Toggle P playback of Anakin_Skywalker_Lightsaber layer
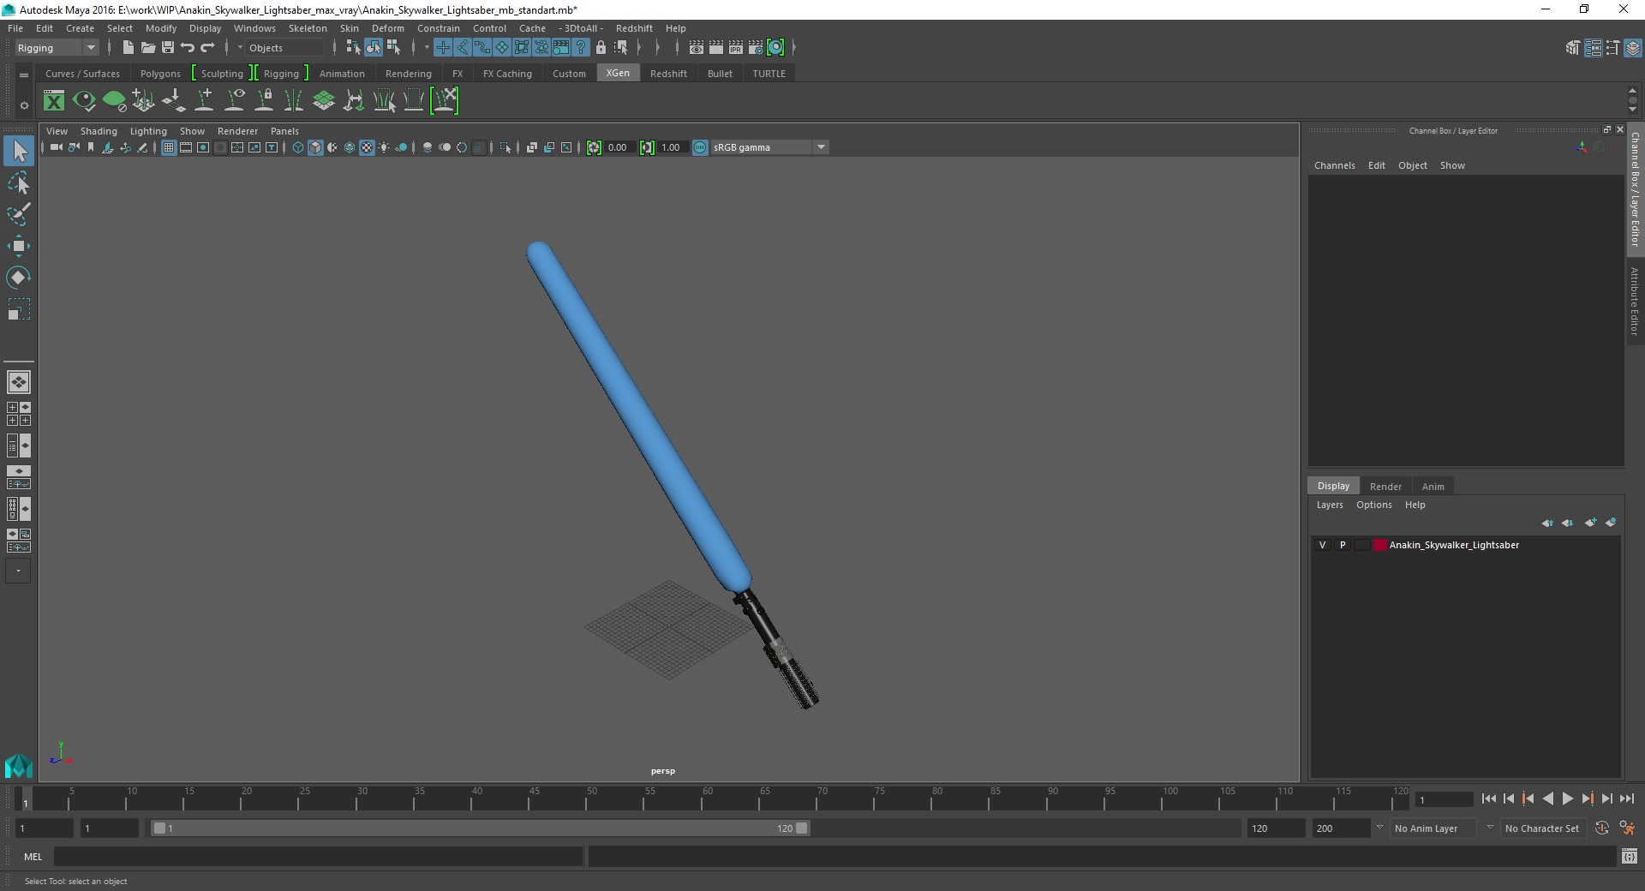 point(1343,545)
